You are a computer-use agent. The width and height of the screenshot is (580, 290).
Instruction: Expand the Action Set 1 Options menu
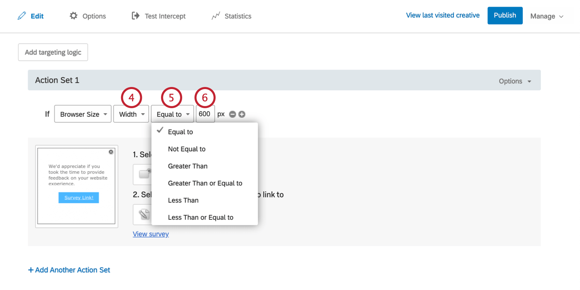point(515,81)
